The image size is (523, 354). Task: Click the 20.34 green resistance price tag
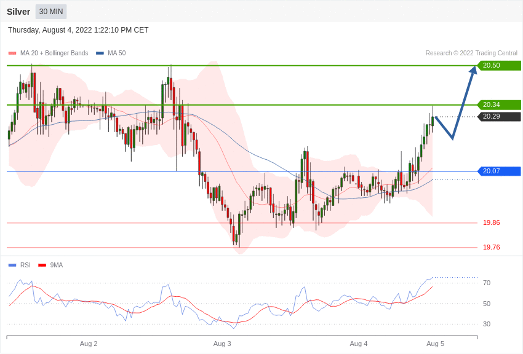[499, 104]
